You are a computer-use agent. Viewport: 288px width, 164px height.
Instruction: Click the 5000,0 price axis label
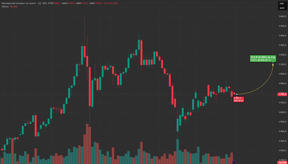[283, 74]
